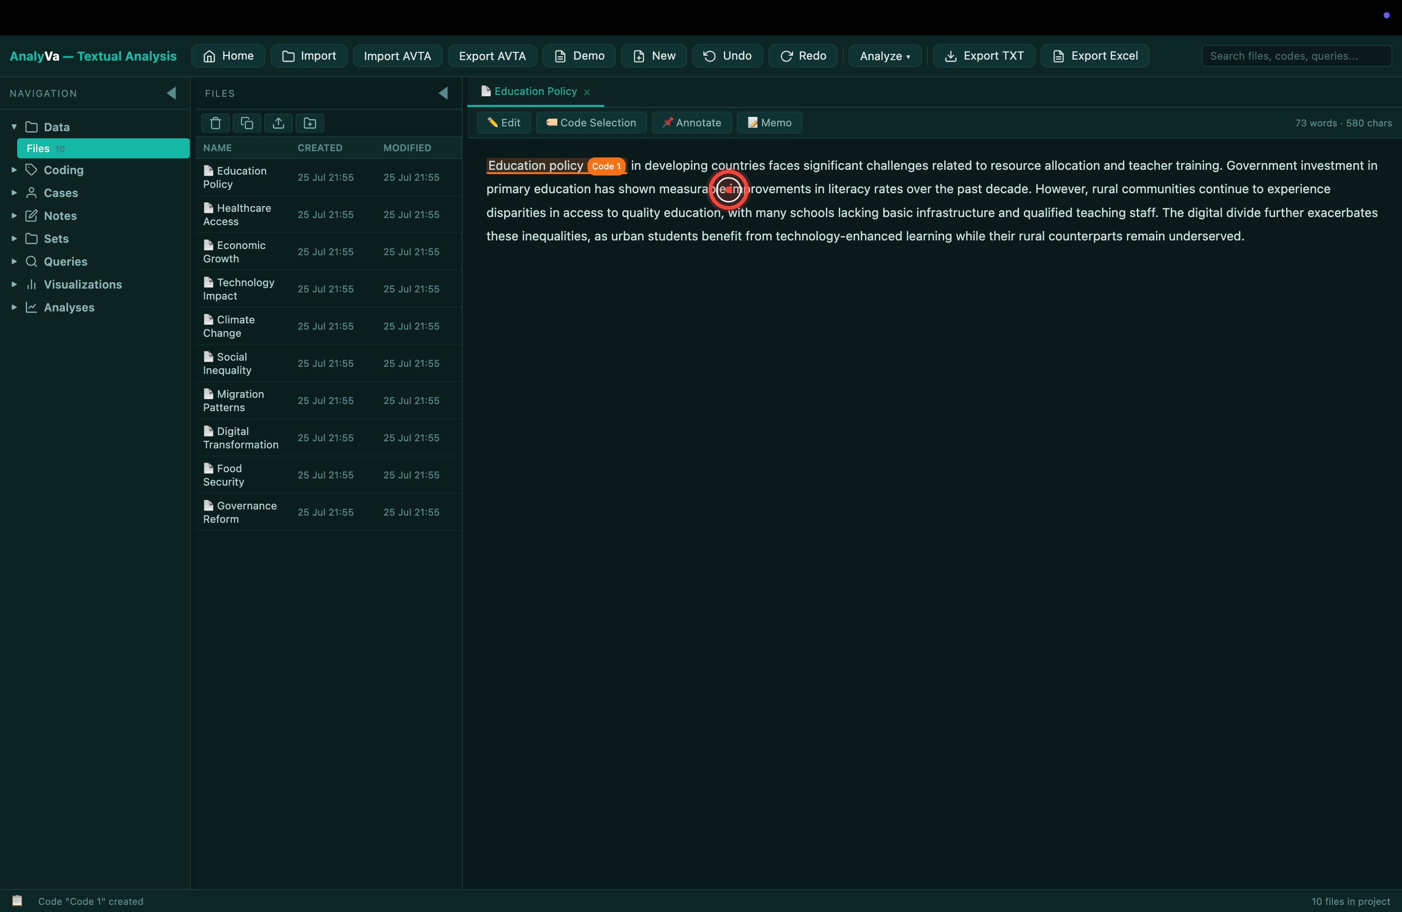
Task: Click the upload file icon
Action: (x=278, y=123)
